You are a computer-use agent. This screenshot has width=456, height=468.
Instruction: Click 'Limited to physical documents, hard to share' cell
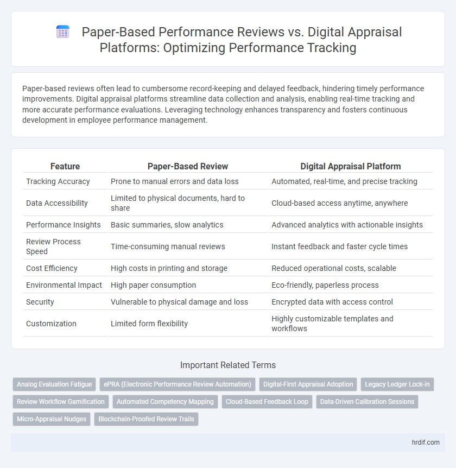tap(188, 203)
